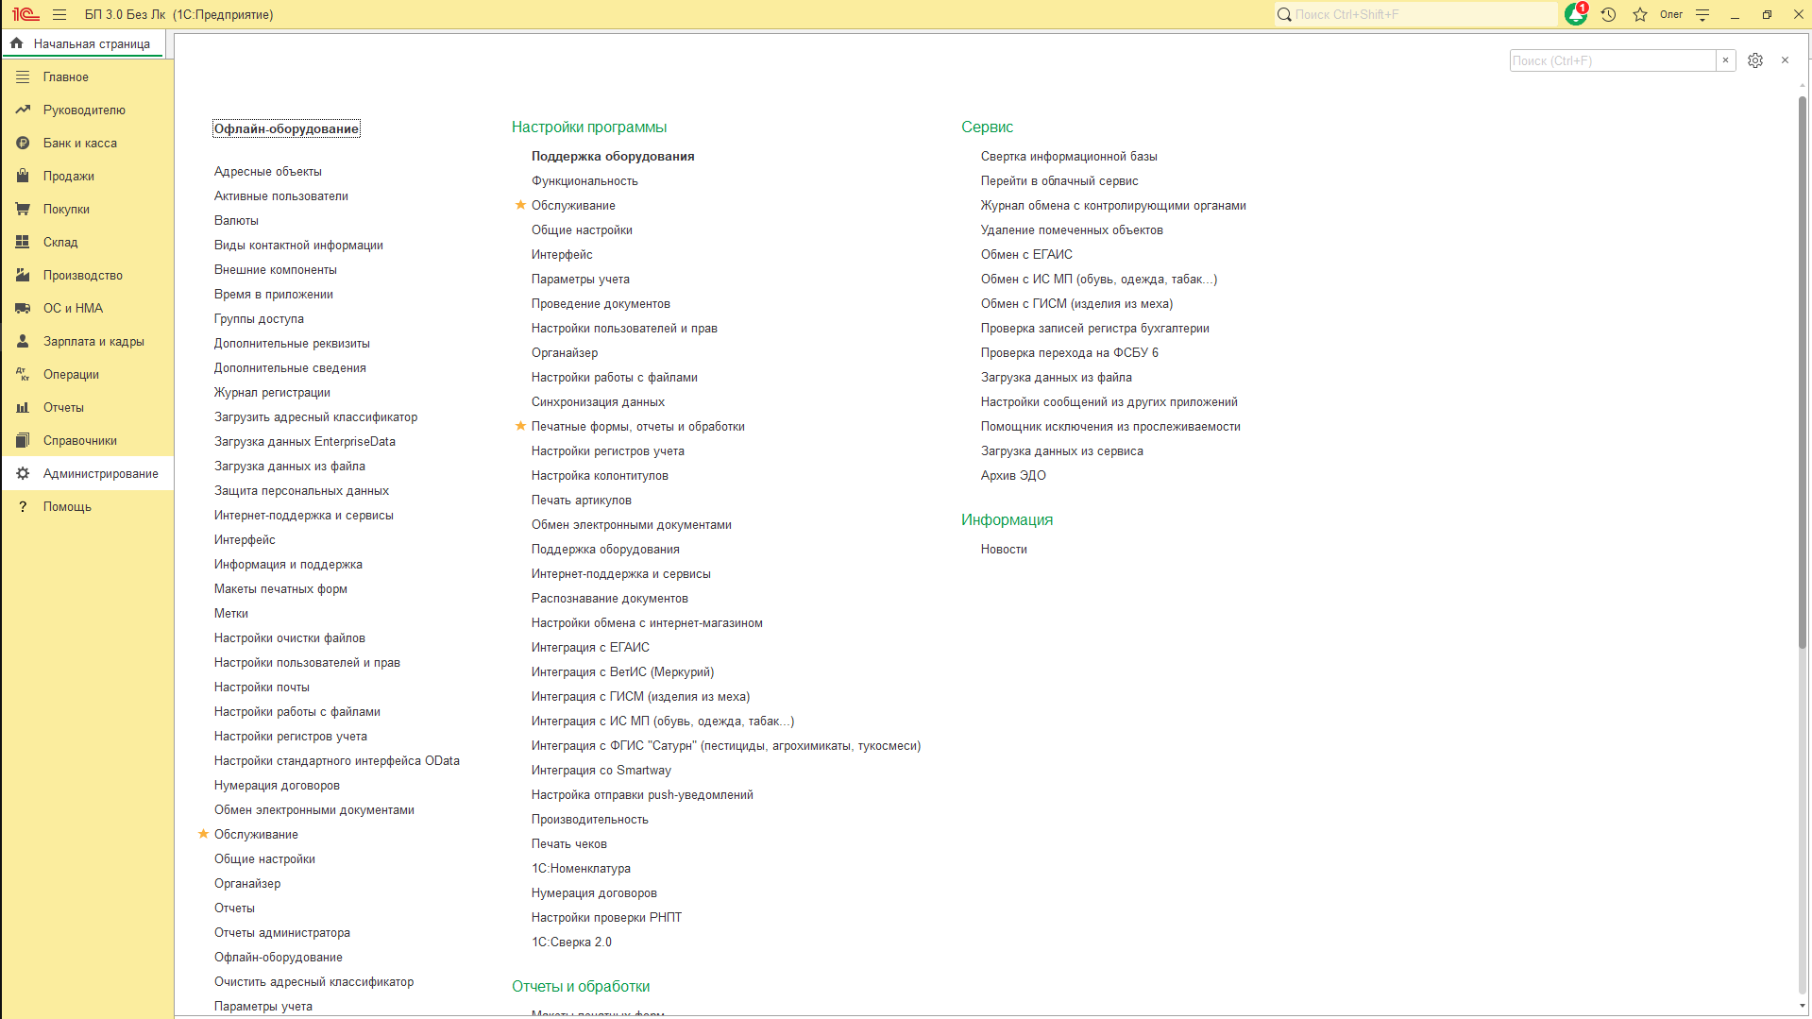Toggle favorite star beside Обслуживание in Настройки программы
The image size is (1812, 1019).
(520, 205)
